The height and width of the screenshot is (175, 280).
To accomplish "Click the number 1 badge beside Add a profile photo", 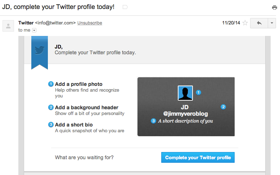I will (51, 84).
